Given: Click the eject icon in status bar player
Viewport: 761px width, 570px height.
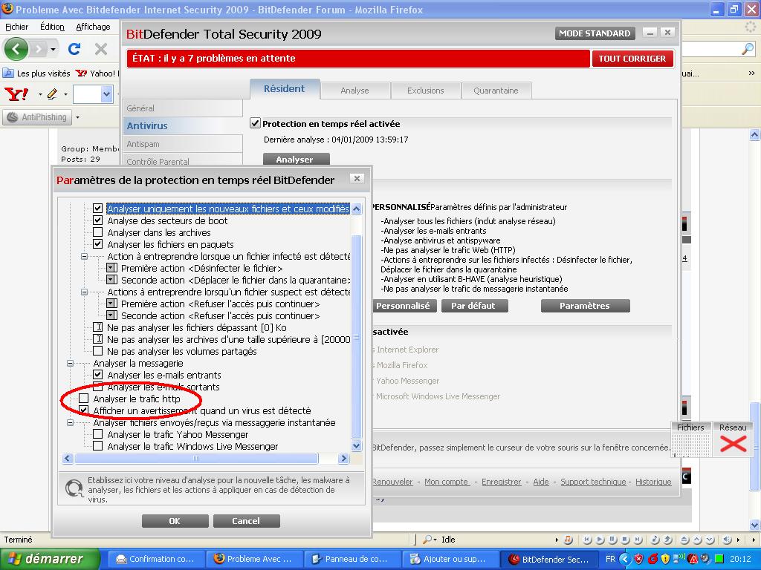Looking at the screenshot, I should (x=684, y=540).
